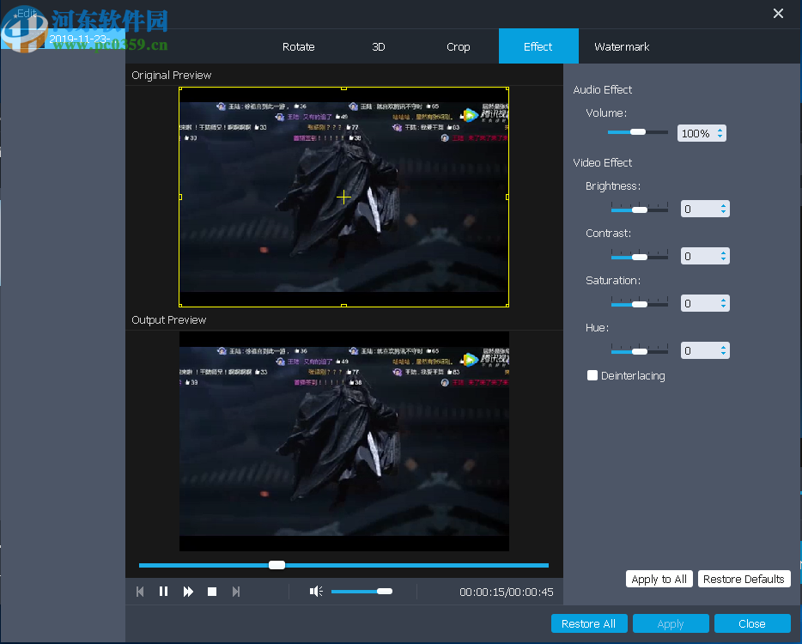Image resolution: width=802 pixels, height=644 pixels.
Task: Click the Apply to All button
Action: point(659,579)
